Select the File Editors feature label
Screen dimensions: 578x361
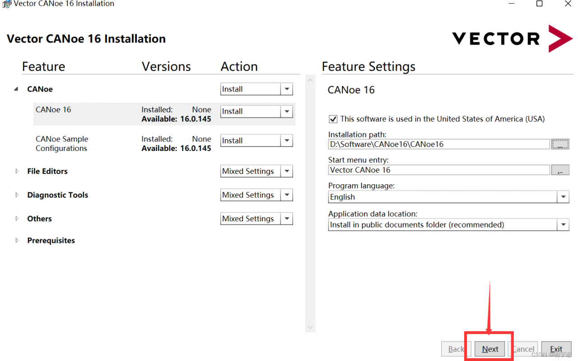point(47,171)
